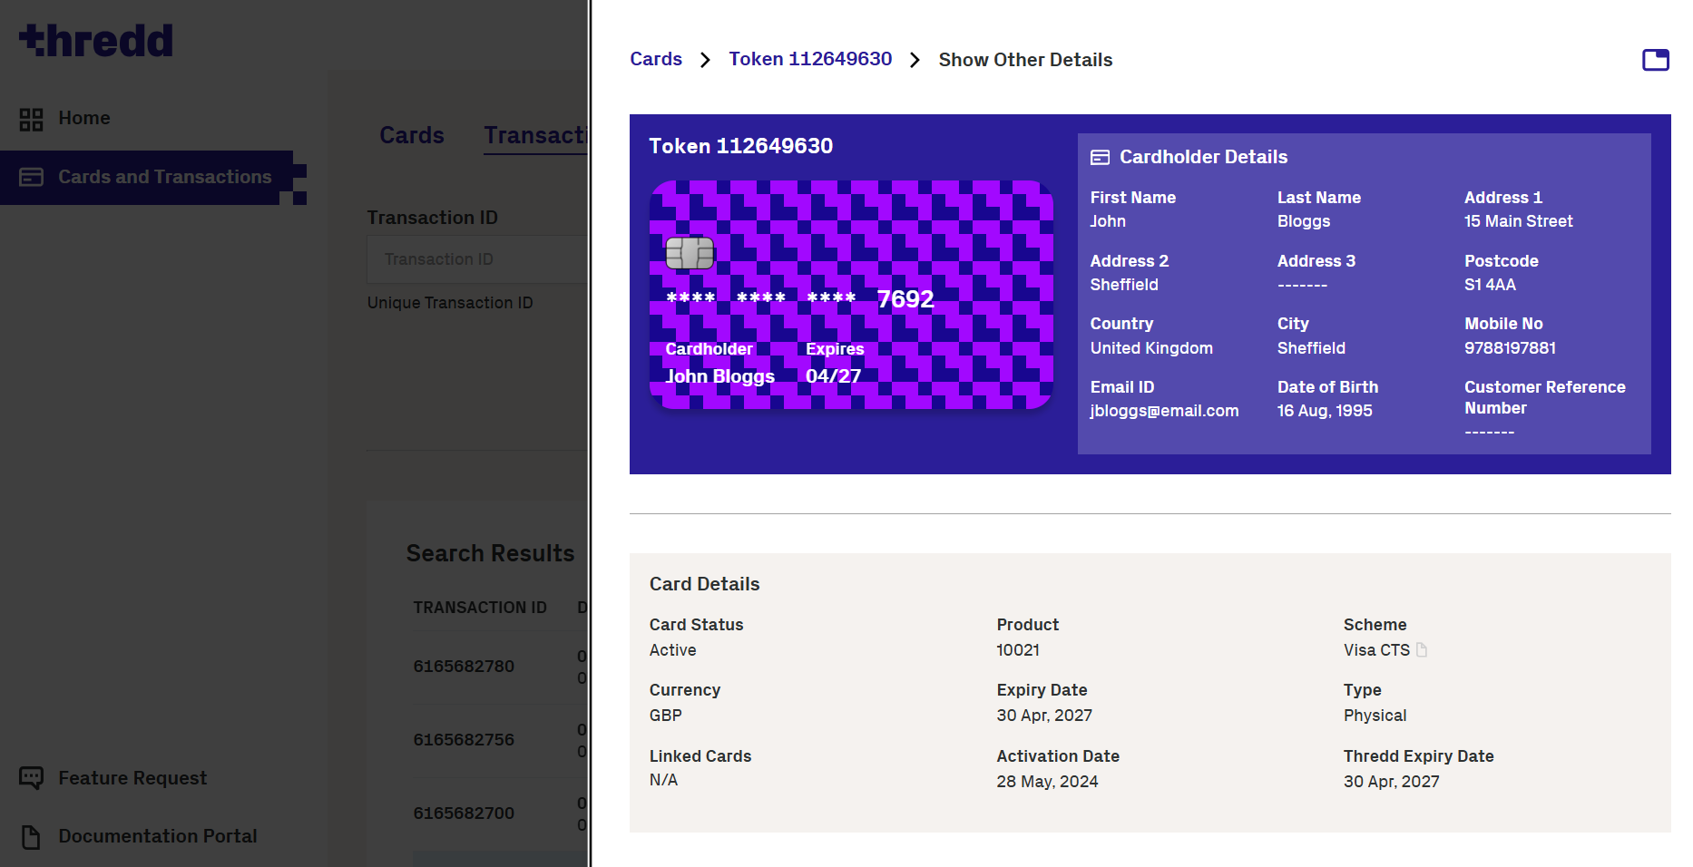Click the panel window icon at top right
The height and width of the screenshot is (867, 1693).
click(1655, 60)
